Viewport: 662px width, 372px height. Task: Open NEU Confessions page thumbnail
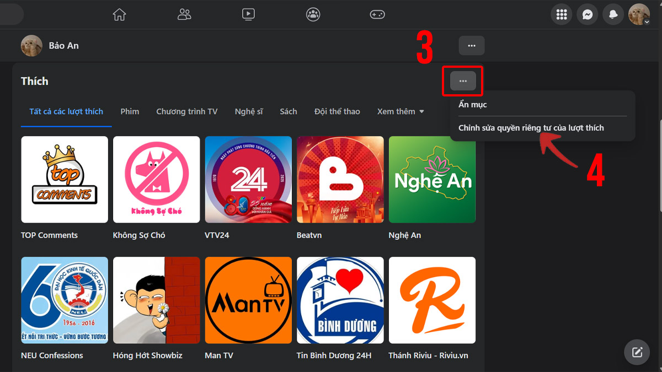(x=65, y=300)
